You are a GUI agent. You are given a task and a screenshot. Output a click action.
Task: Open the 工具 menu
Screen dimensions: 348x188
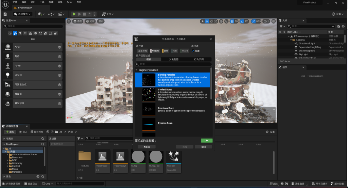click(x=42, y=2)
